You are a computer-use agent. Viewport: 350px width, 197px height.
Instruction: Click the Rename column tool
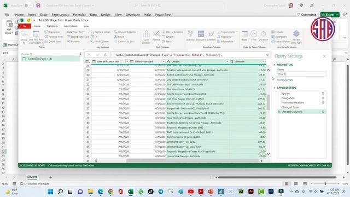(73, 42)
